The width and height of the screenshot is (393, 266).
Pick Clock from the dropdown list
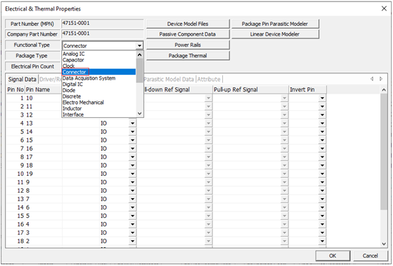(99, 66)
